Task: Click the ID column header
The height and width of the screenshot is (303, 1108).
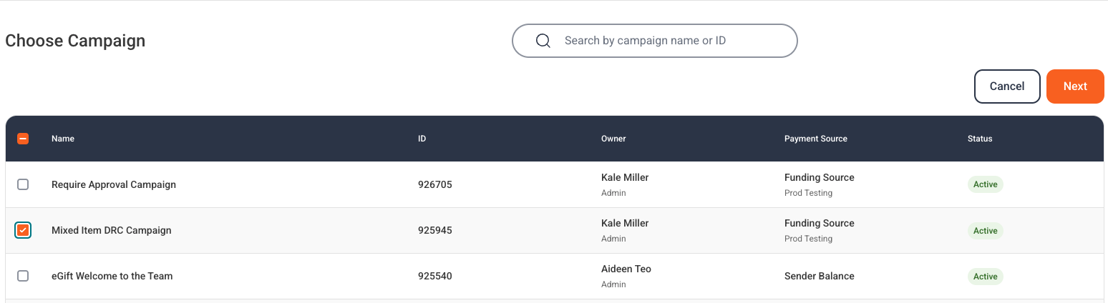Action: (422, 139)
